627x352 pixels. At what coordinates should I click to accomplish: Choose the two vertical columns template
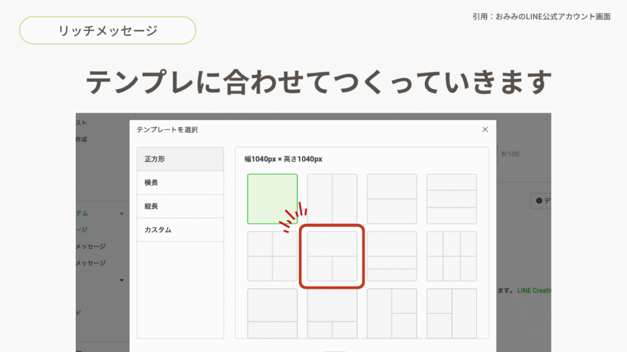pos(332,199)
